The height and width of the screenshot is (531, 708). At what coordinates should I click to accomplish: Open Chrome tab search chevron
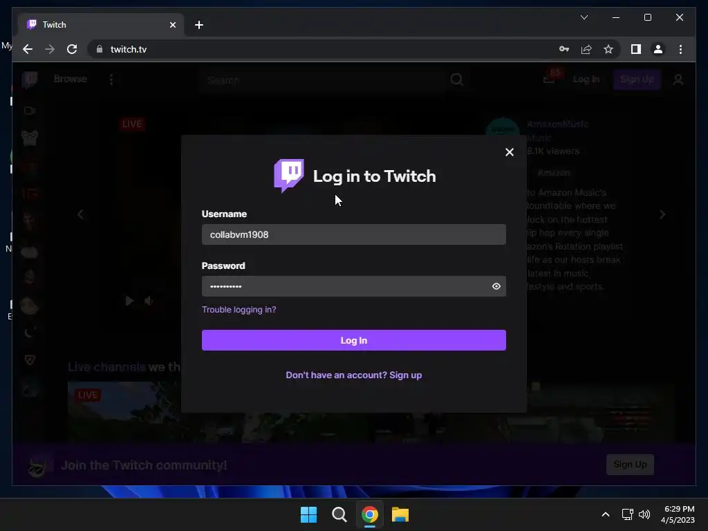click(584, 17)
